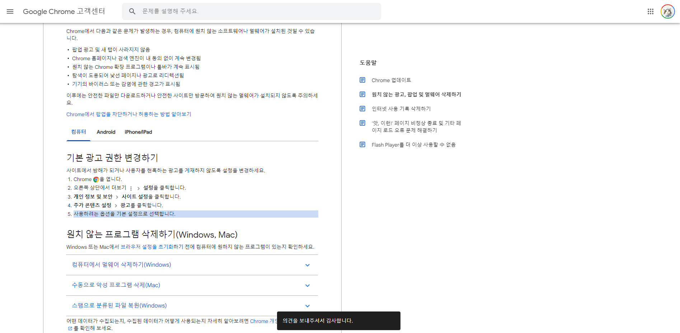The width and height of the screenshot is (680, 333).
Task: Click the chevron for 수동으로 악성 프로그램 삭제(Mac)
Action: pos(307,286)
